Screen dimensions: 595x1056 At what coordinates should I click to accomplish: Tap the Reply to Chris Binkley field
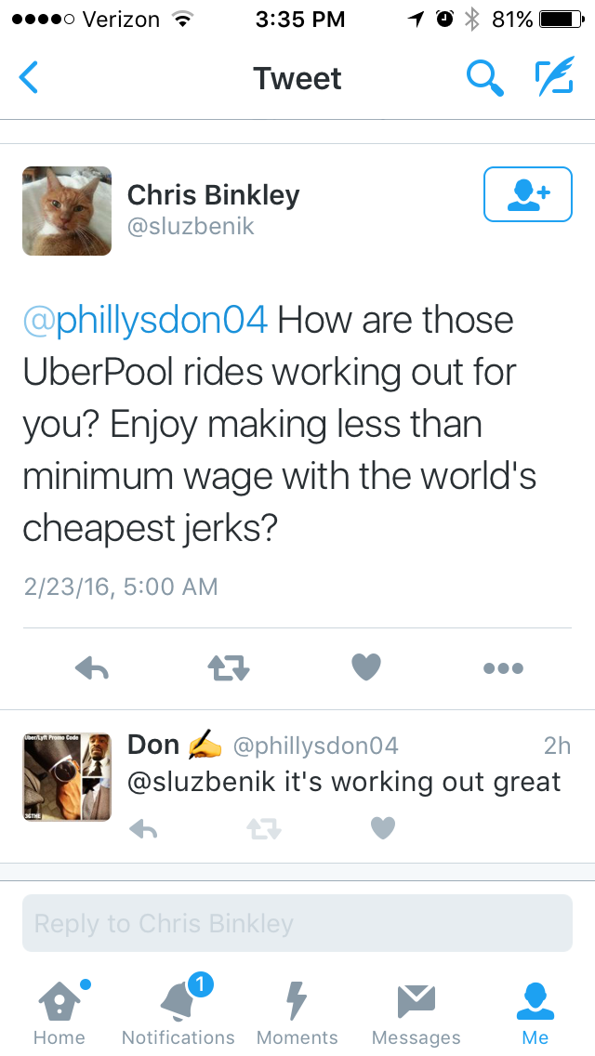(297, 923)
